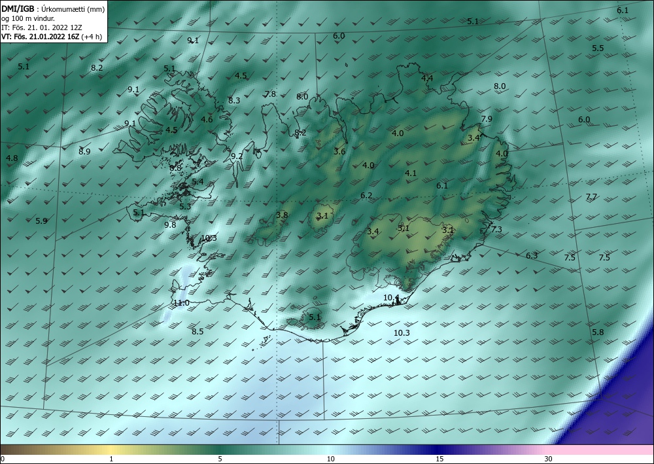Click the 8.5 value offshore southwest
The height and width of the screenshot is (464, 654).
pyautogui.click(x=198, y=332)
